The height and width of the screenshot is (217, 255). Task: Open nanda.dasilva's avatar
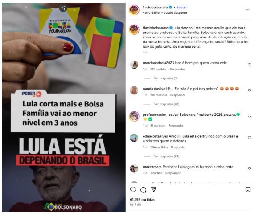point(134,90)
